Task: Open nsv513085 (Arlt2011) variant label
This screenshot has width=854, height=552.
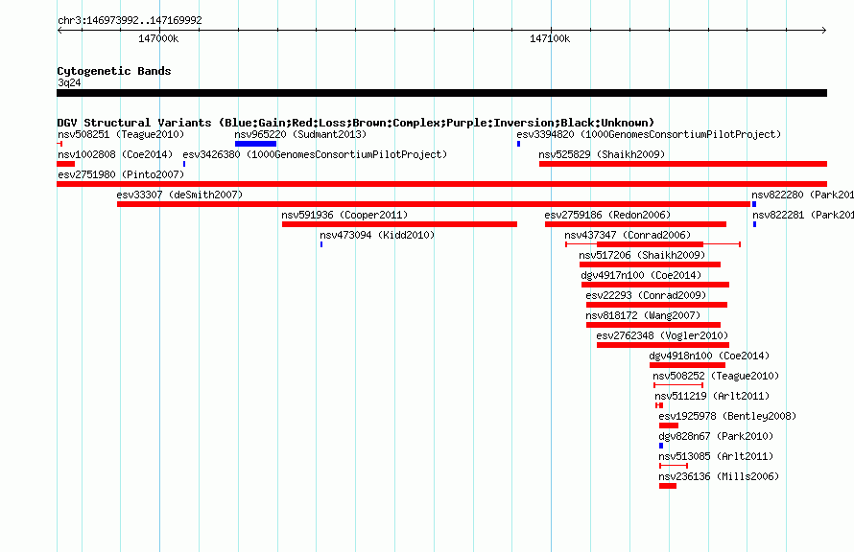Action: [716, 456]
